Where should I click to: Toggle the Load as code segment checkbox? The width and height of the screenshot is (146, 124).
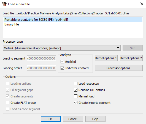[7, 109]
